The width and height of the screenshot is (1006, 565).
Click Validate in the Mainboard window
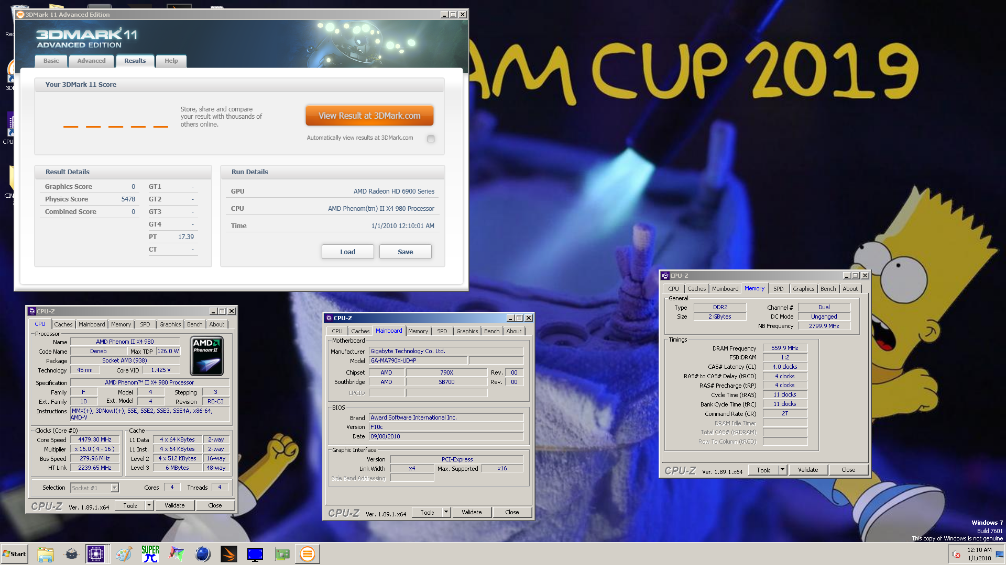click(x=472, y=512)
